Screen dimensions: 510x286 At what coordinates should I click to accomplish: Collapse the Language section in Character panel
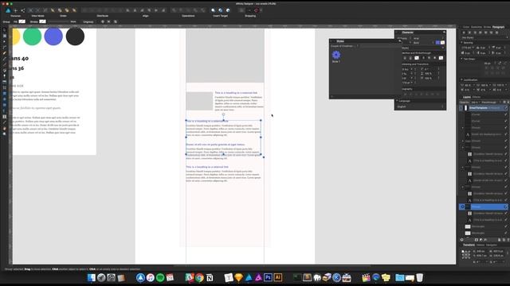coord(397,101)
